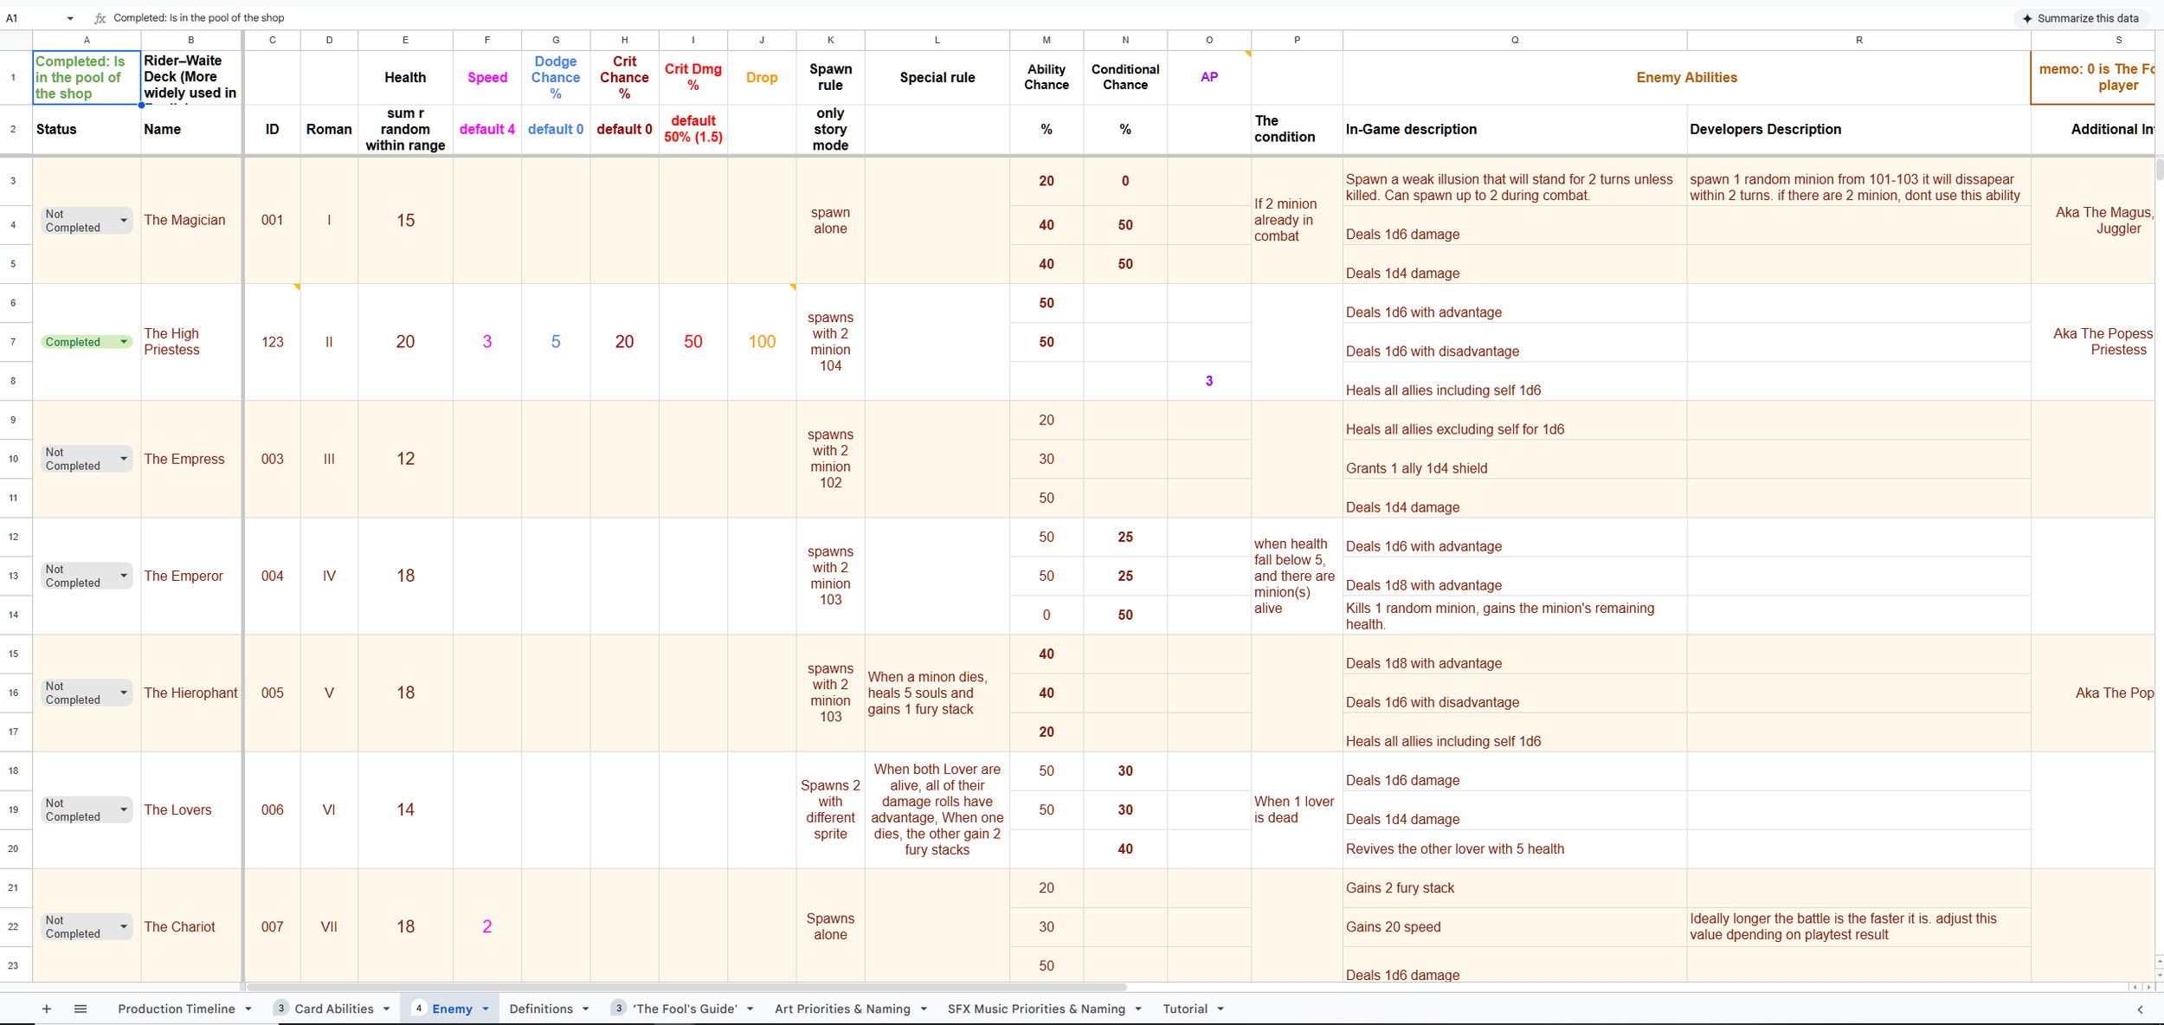Select column E header

coord(405,40)
